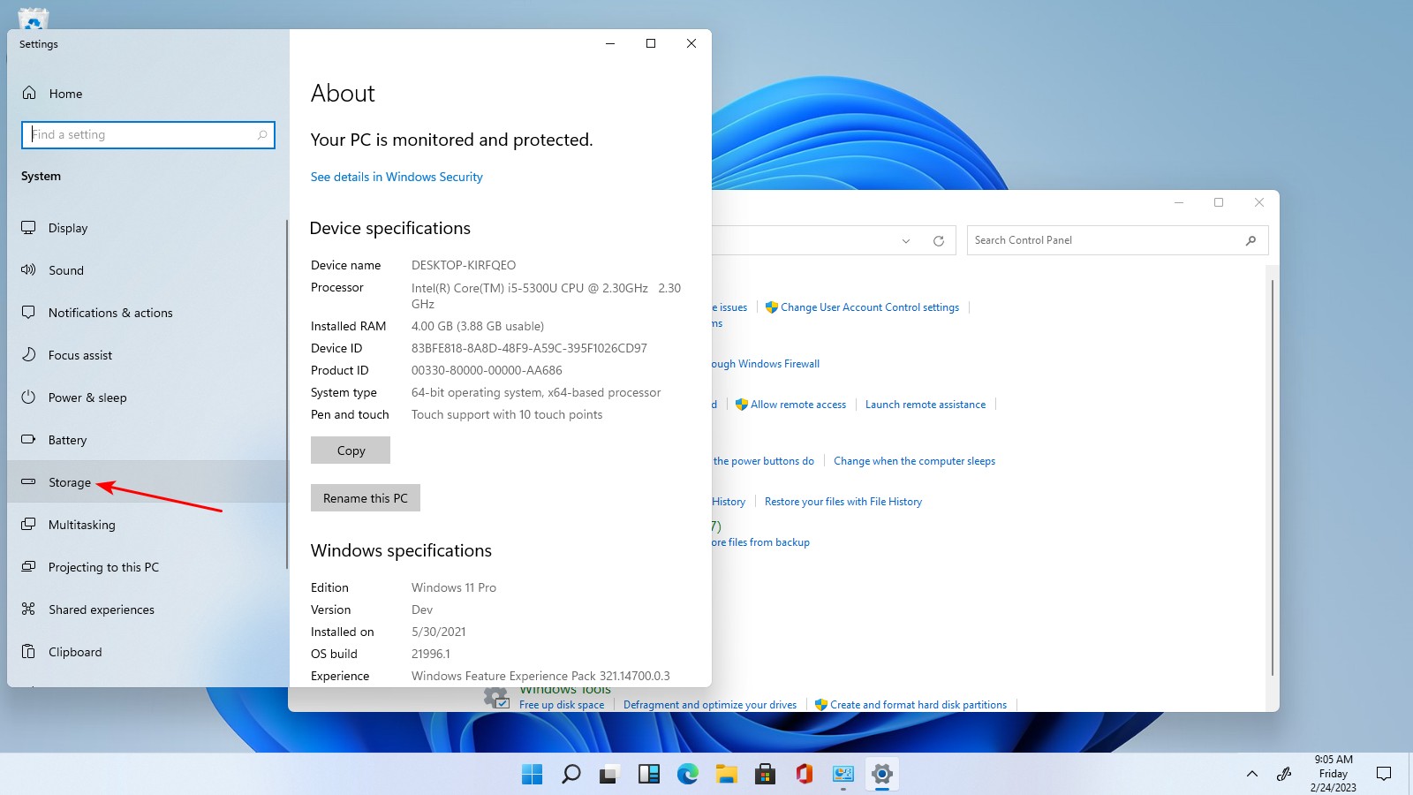Minimize the Settings window
Image resolution: width=1413 pixels, height=795 pixels.
[x=609, y=43]
